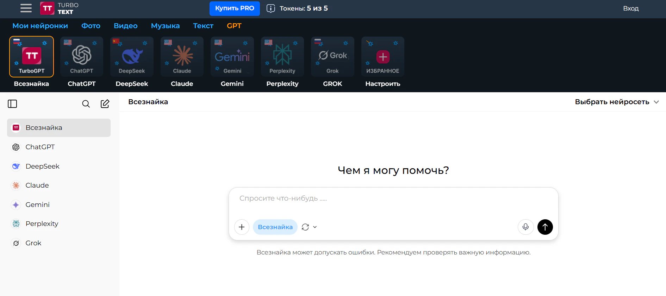Image resolution: width=666 pixels, height=296 pixels.
Task: Click the Вход login link
Action: click(631, 8)
